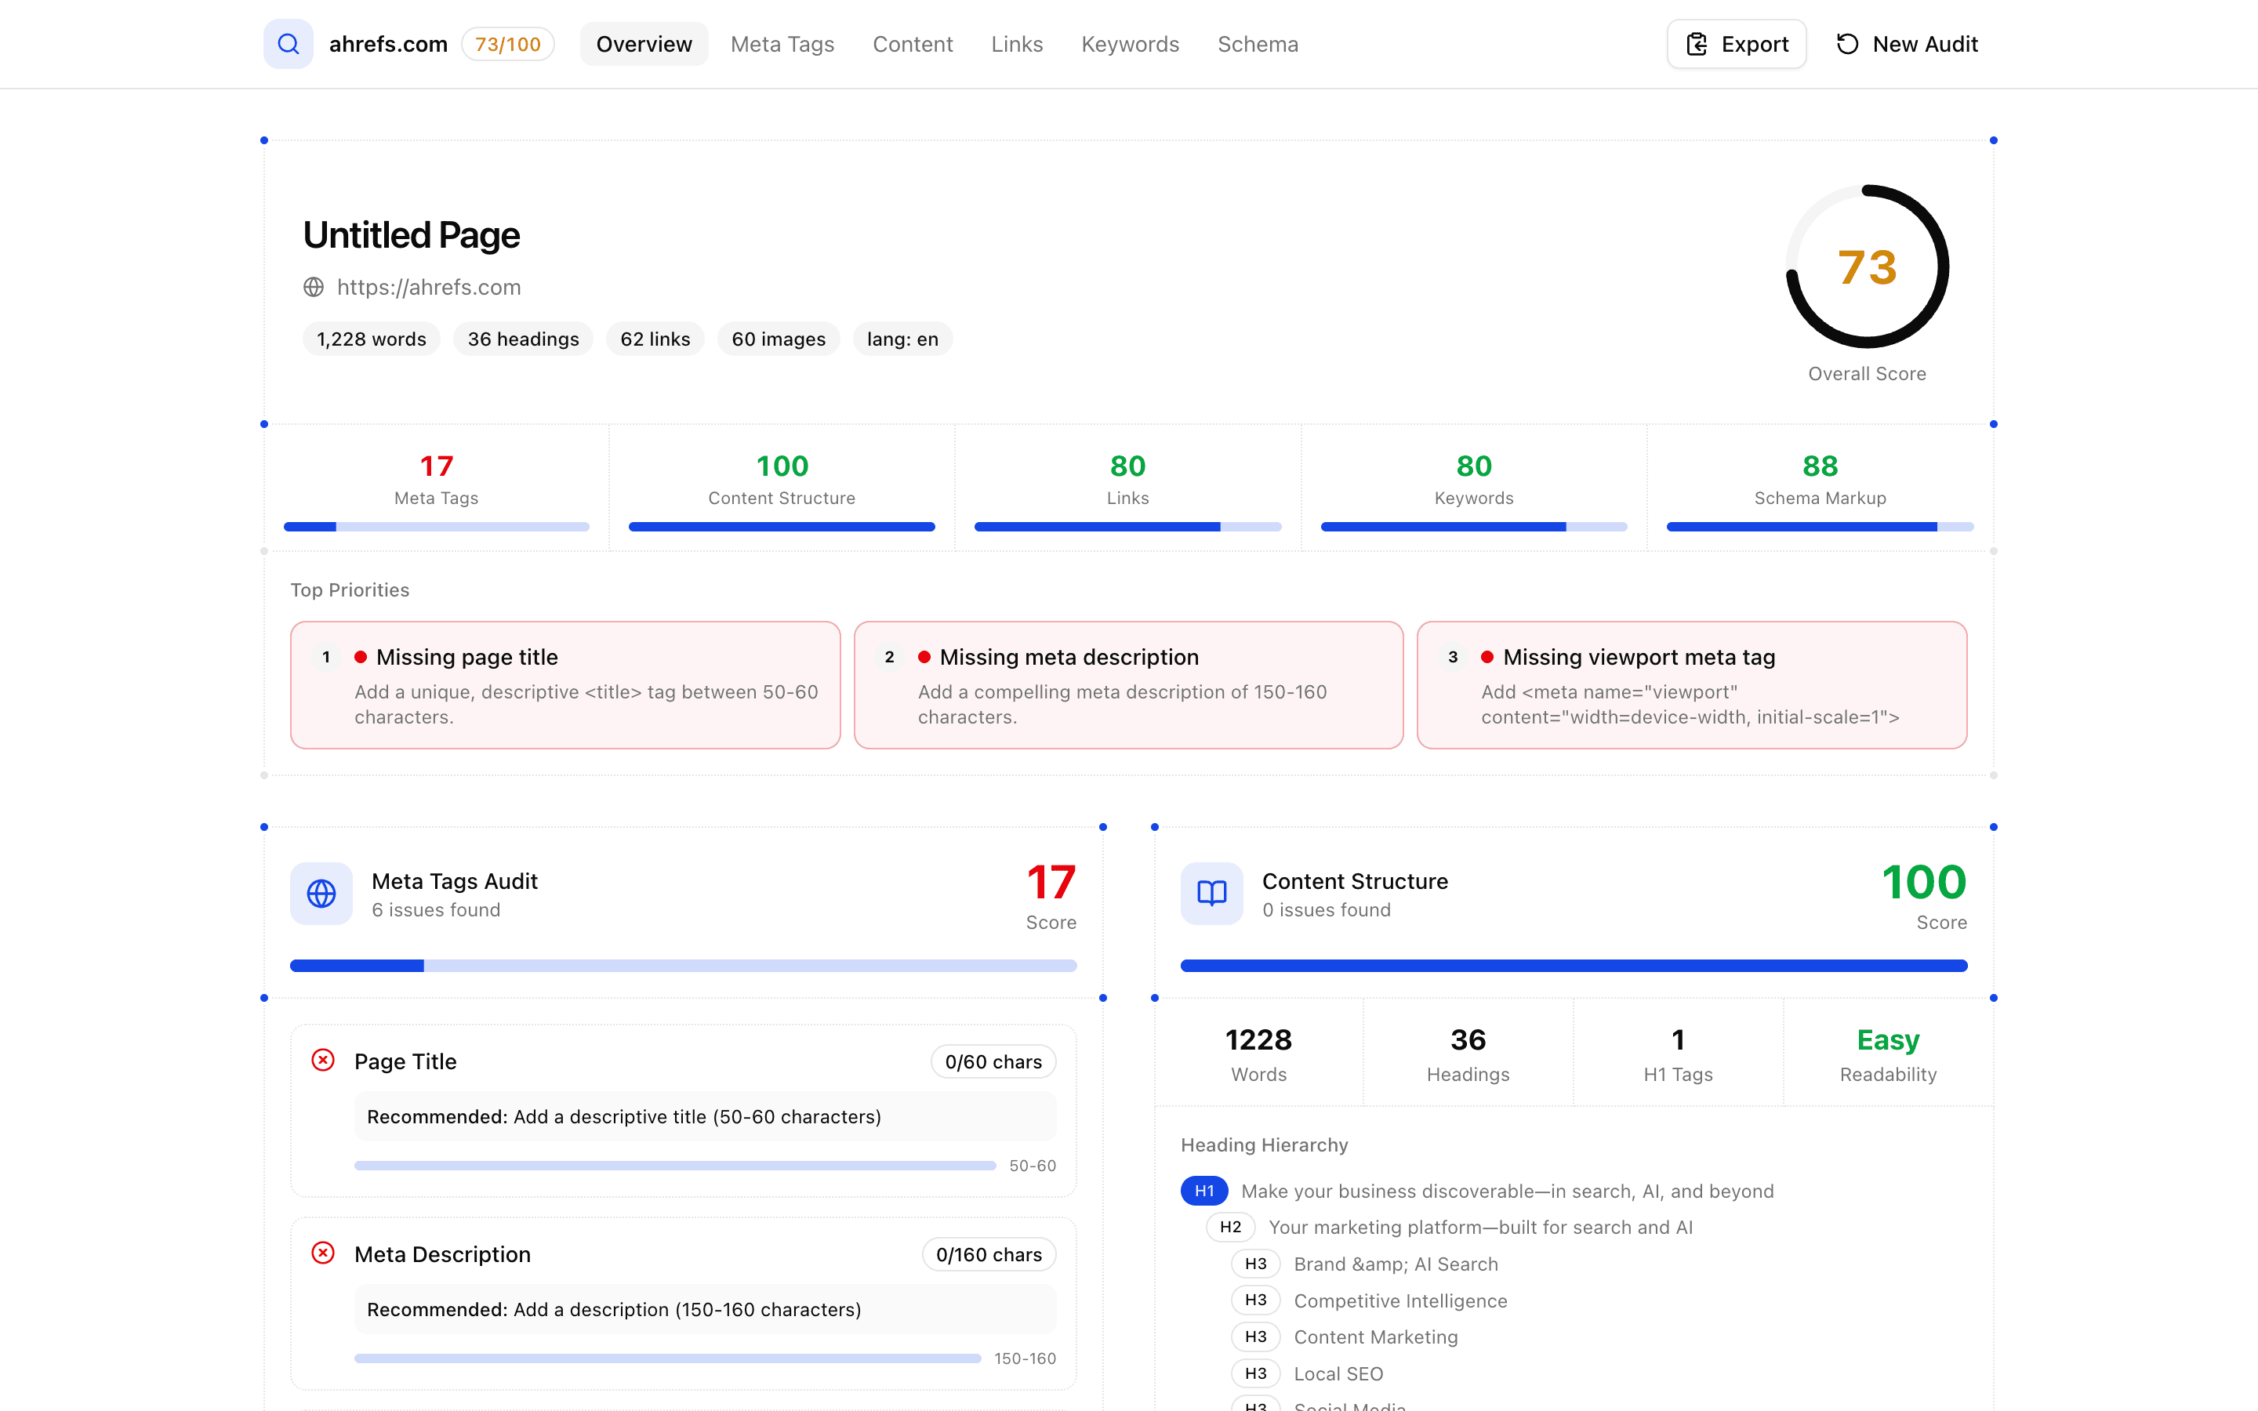Click the Keywords score progress bar
The width and height of the screenshot is (2258, 1411).
pos(1473,526)
